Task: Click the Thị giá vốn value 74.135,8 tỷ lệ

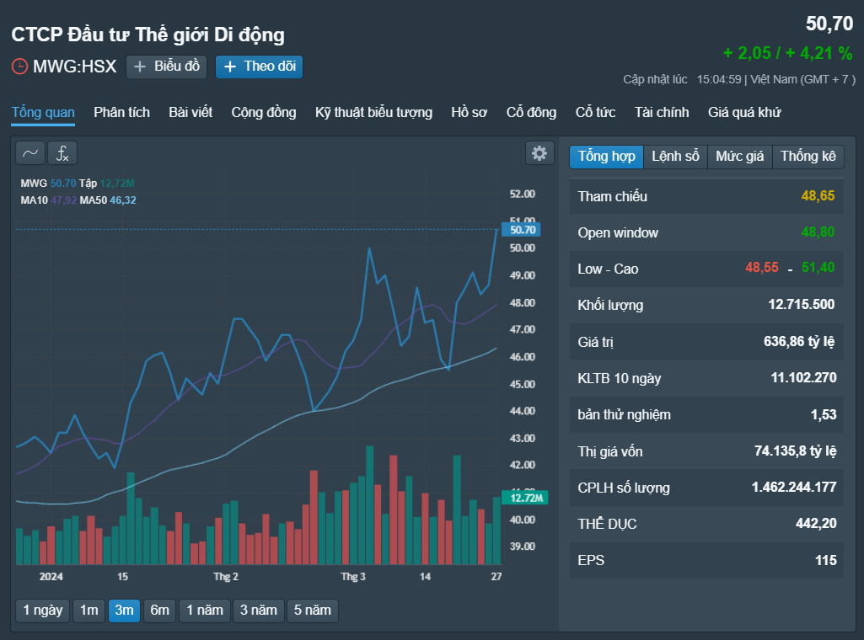Action: pyautogui.click(x=795, y=451)
